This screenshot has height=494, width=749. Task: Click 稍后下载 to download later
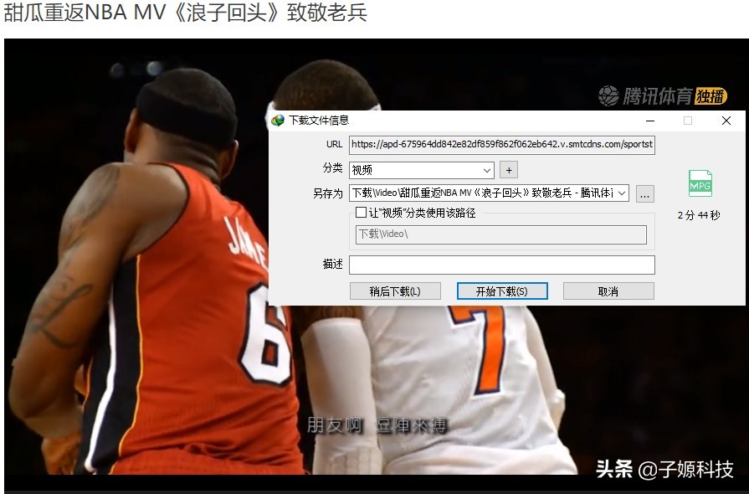[395, 291]
